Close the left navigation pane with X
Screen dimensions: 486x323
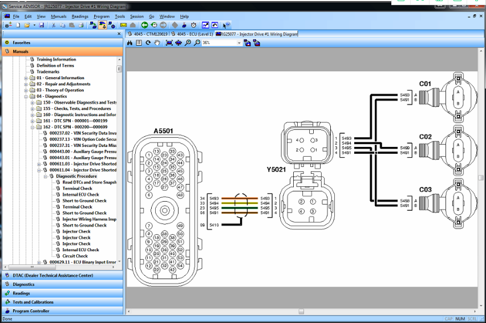119,34
